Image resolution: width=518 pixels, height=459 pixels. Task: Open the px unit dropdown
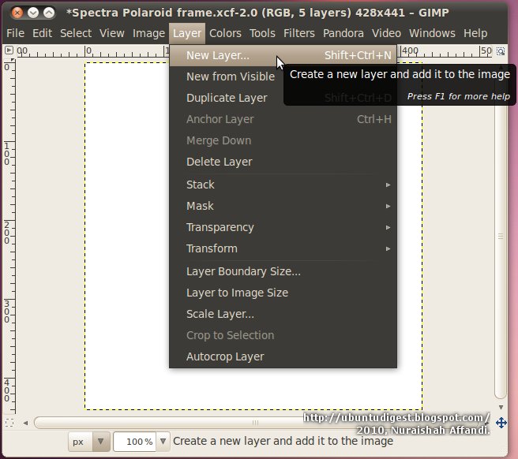coord(89,442)
